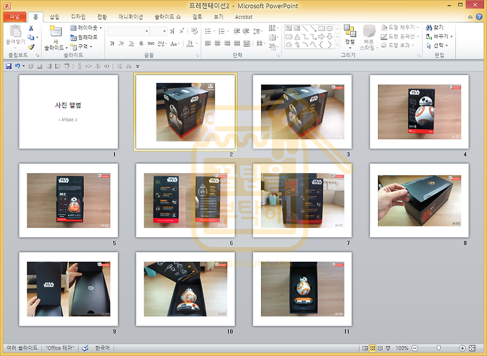Click the Copy icon
The height and width of the screenshot is (356, 487).
pos(31,38)
